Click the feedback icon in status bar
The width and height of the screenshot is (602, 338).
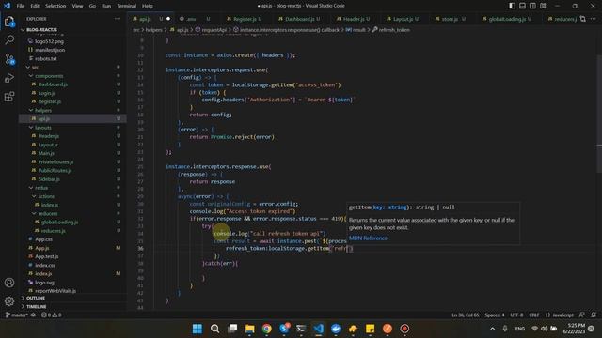coord(582,315)
